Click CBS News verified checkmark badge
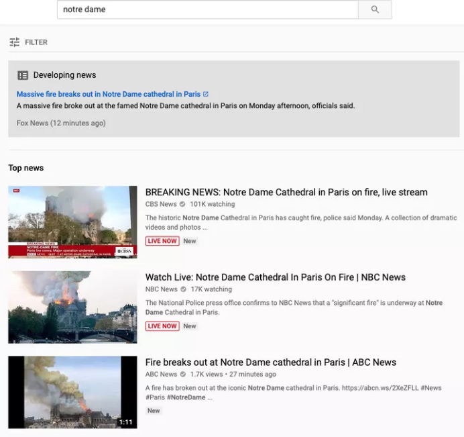464x437 pixels. [182, 204]
